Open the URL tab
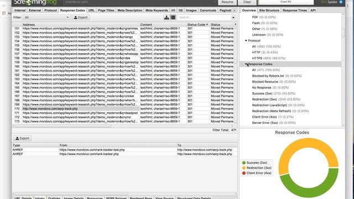Screen dimensions: 354x199 91,11
